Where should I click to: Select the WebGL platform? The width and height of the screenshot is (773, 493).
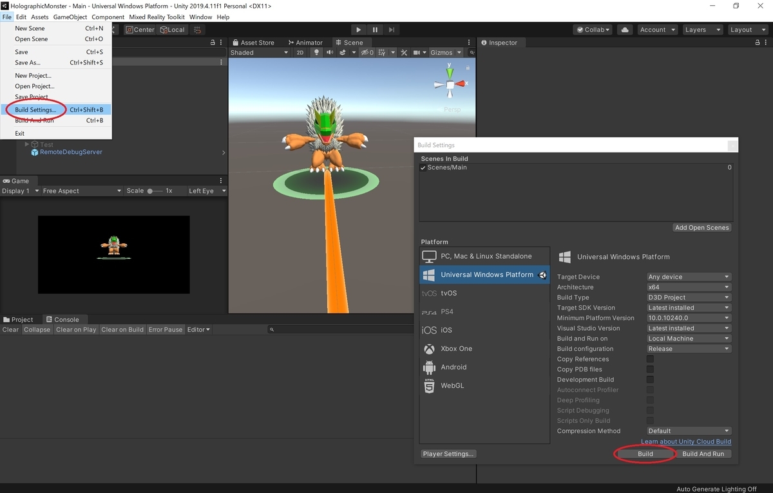[x=484, y=386]
